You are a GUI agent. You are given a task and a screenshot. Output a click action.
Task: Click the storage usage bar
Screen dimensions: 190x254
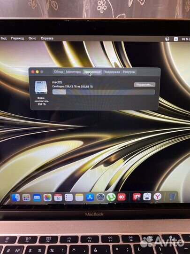104,92
